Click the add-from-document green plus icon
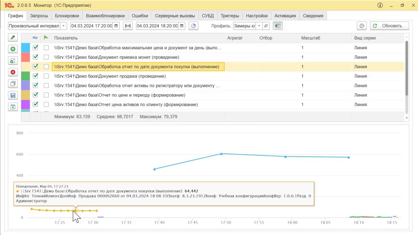Screen dimensions: 418x235 click(x=13, y=61)
